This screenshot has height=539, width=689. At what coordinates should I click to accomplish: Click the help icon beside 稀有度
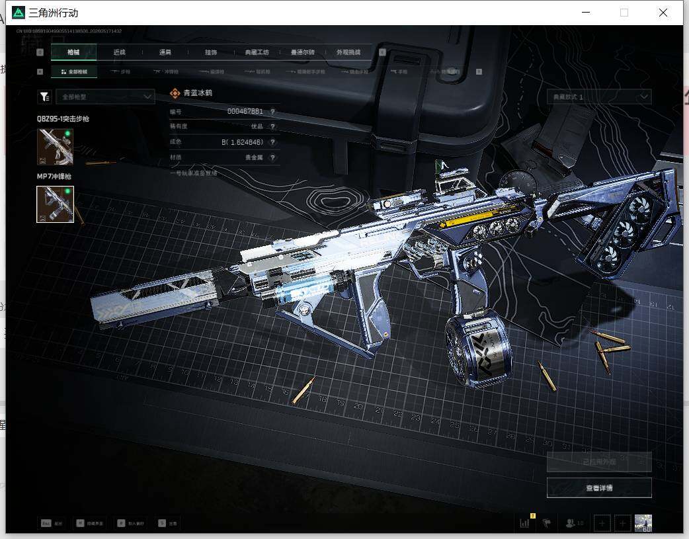273,126
